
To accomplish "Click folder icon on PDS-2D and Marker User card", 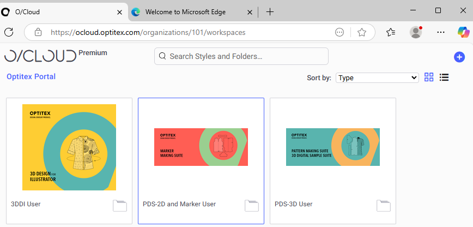I will [252, 206].
